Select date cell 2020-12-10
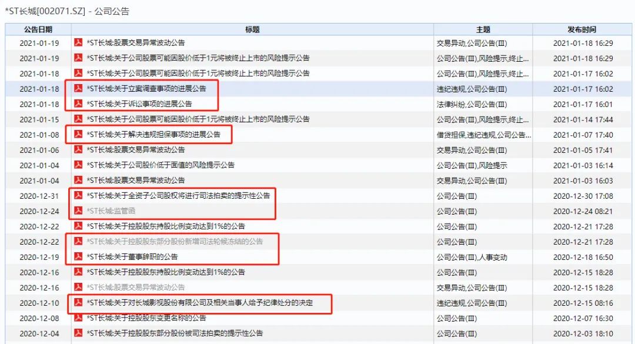This screenshot has height=344, width=635. point(39,303)
